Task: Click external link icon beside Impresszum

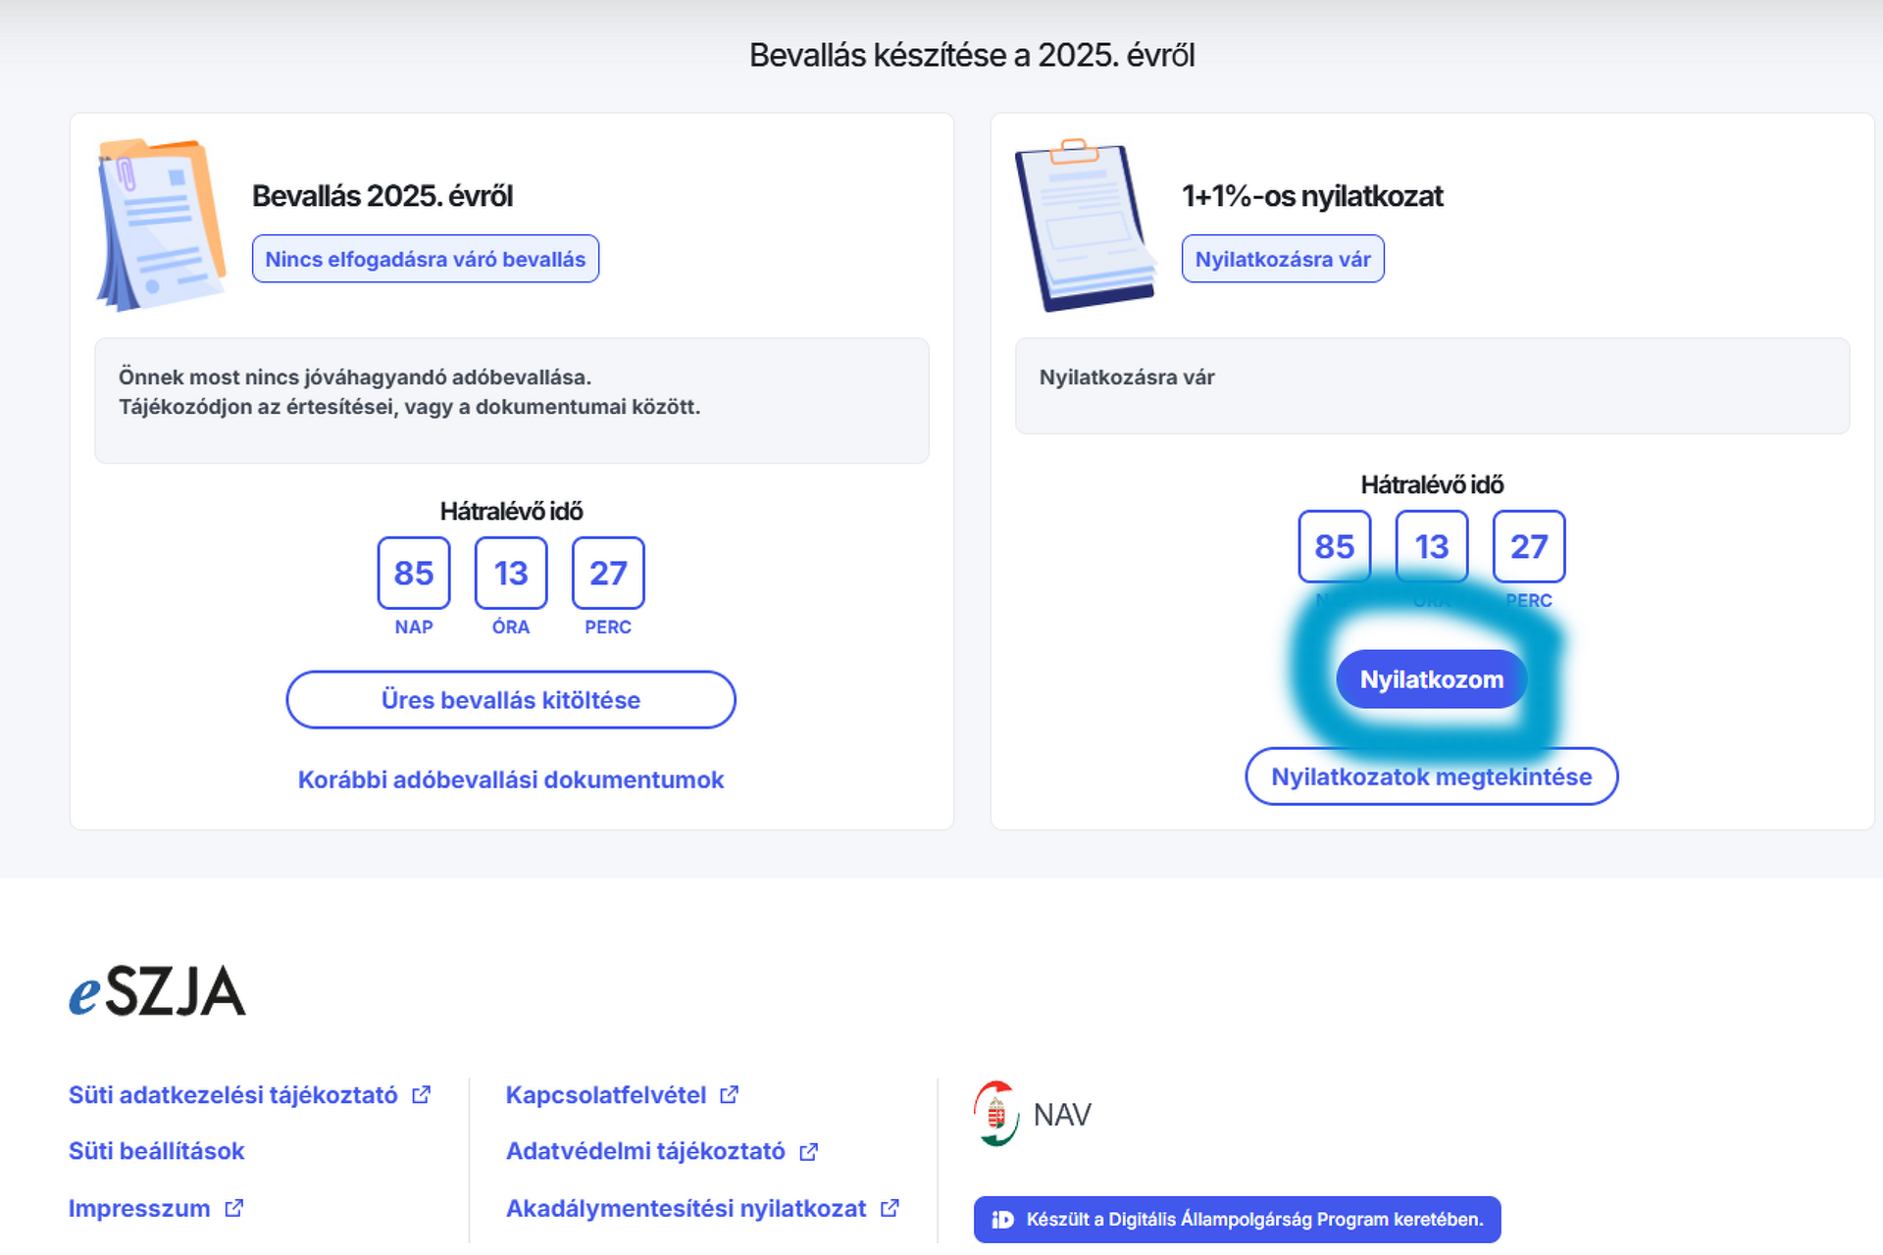Action: (x=233, y=1208)
